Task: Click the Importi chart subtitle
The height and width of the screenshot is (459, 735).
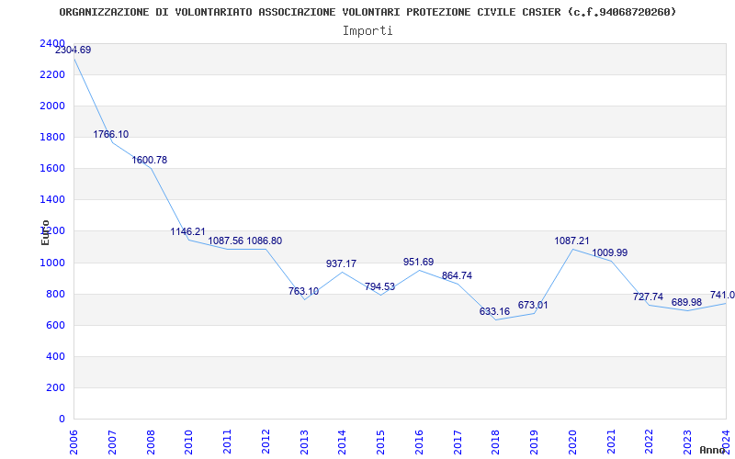Action: coord(367,31)
